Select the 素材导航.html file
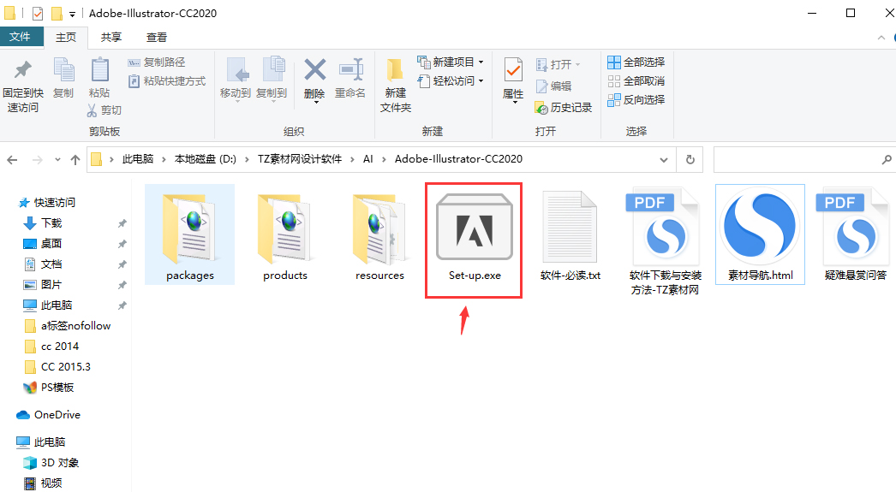896x492 pixels. pos(760,234)
